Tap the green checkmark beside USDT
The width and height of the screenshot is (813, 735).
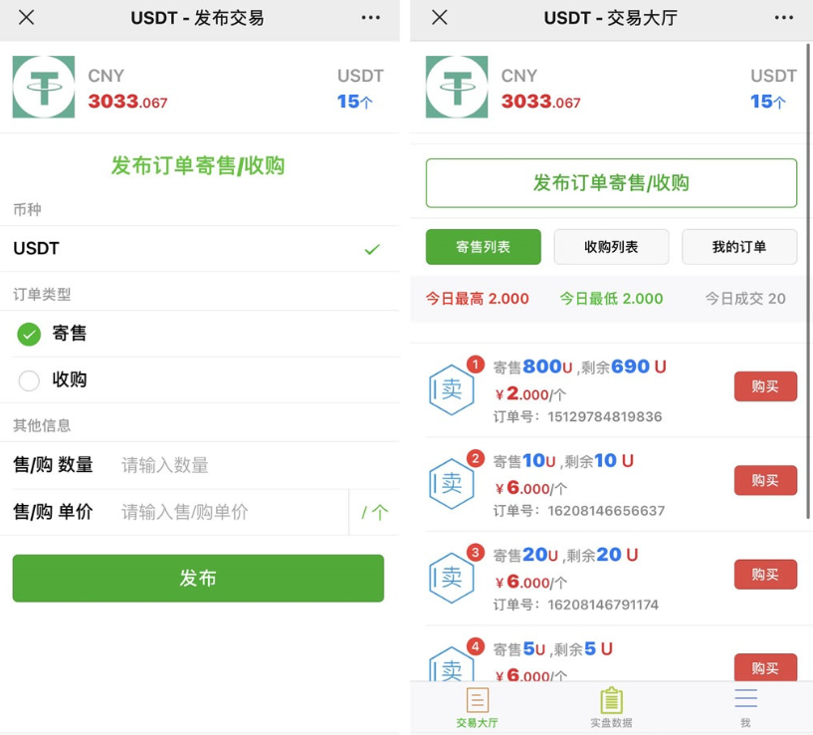pos(372,249)
